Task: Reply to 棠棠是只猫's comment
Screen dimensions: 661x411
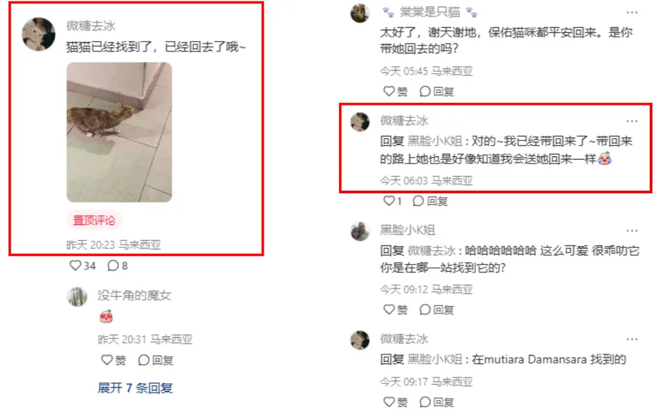Action: [x=437, y=91]
